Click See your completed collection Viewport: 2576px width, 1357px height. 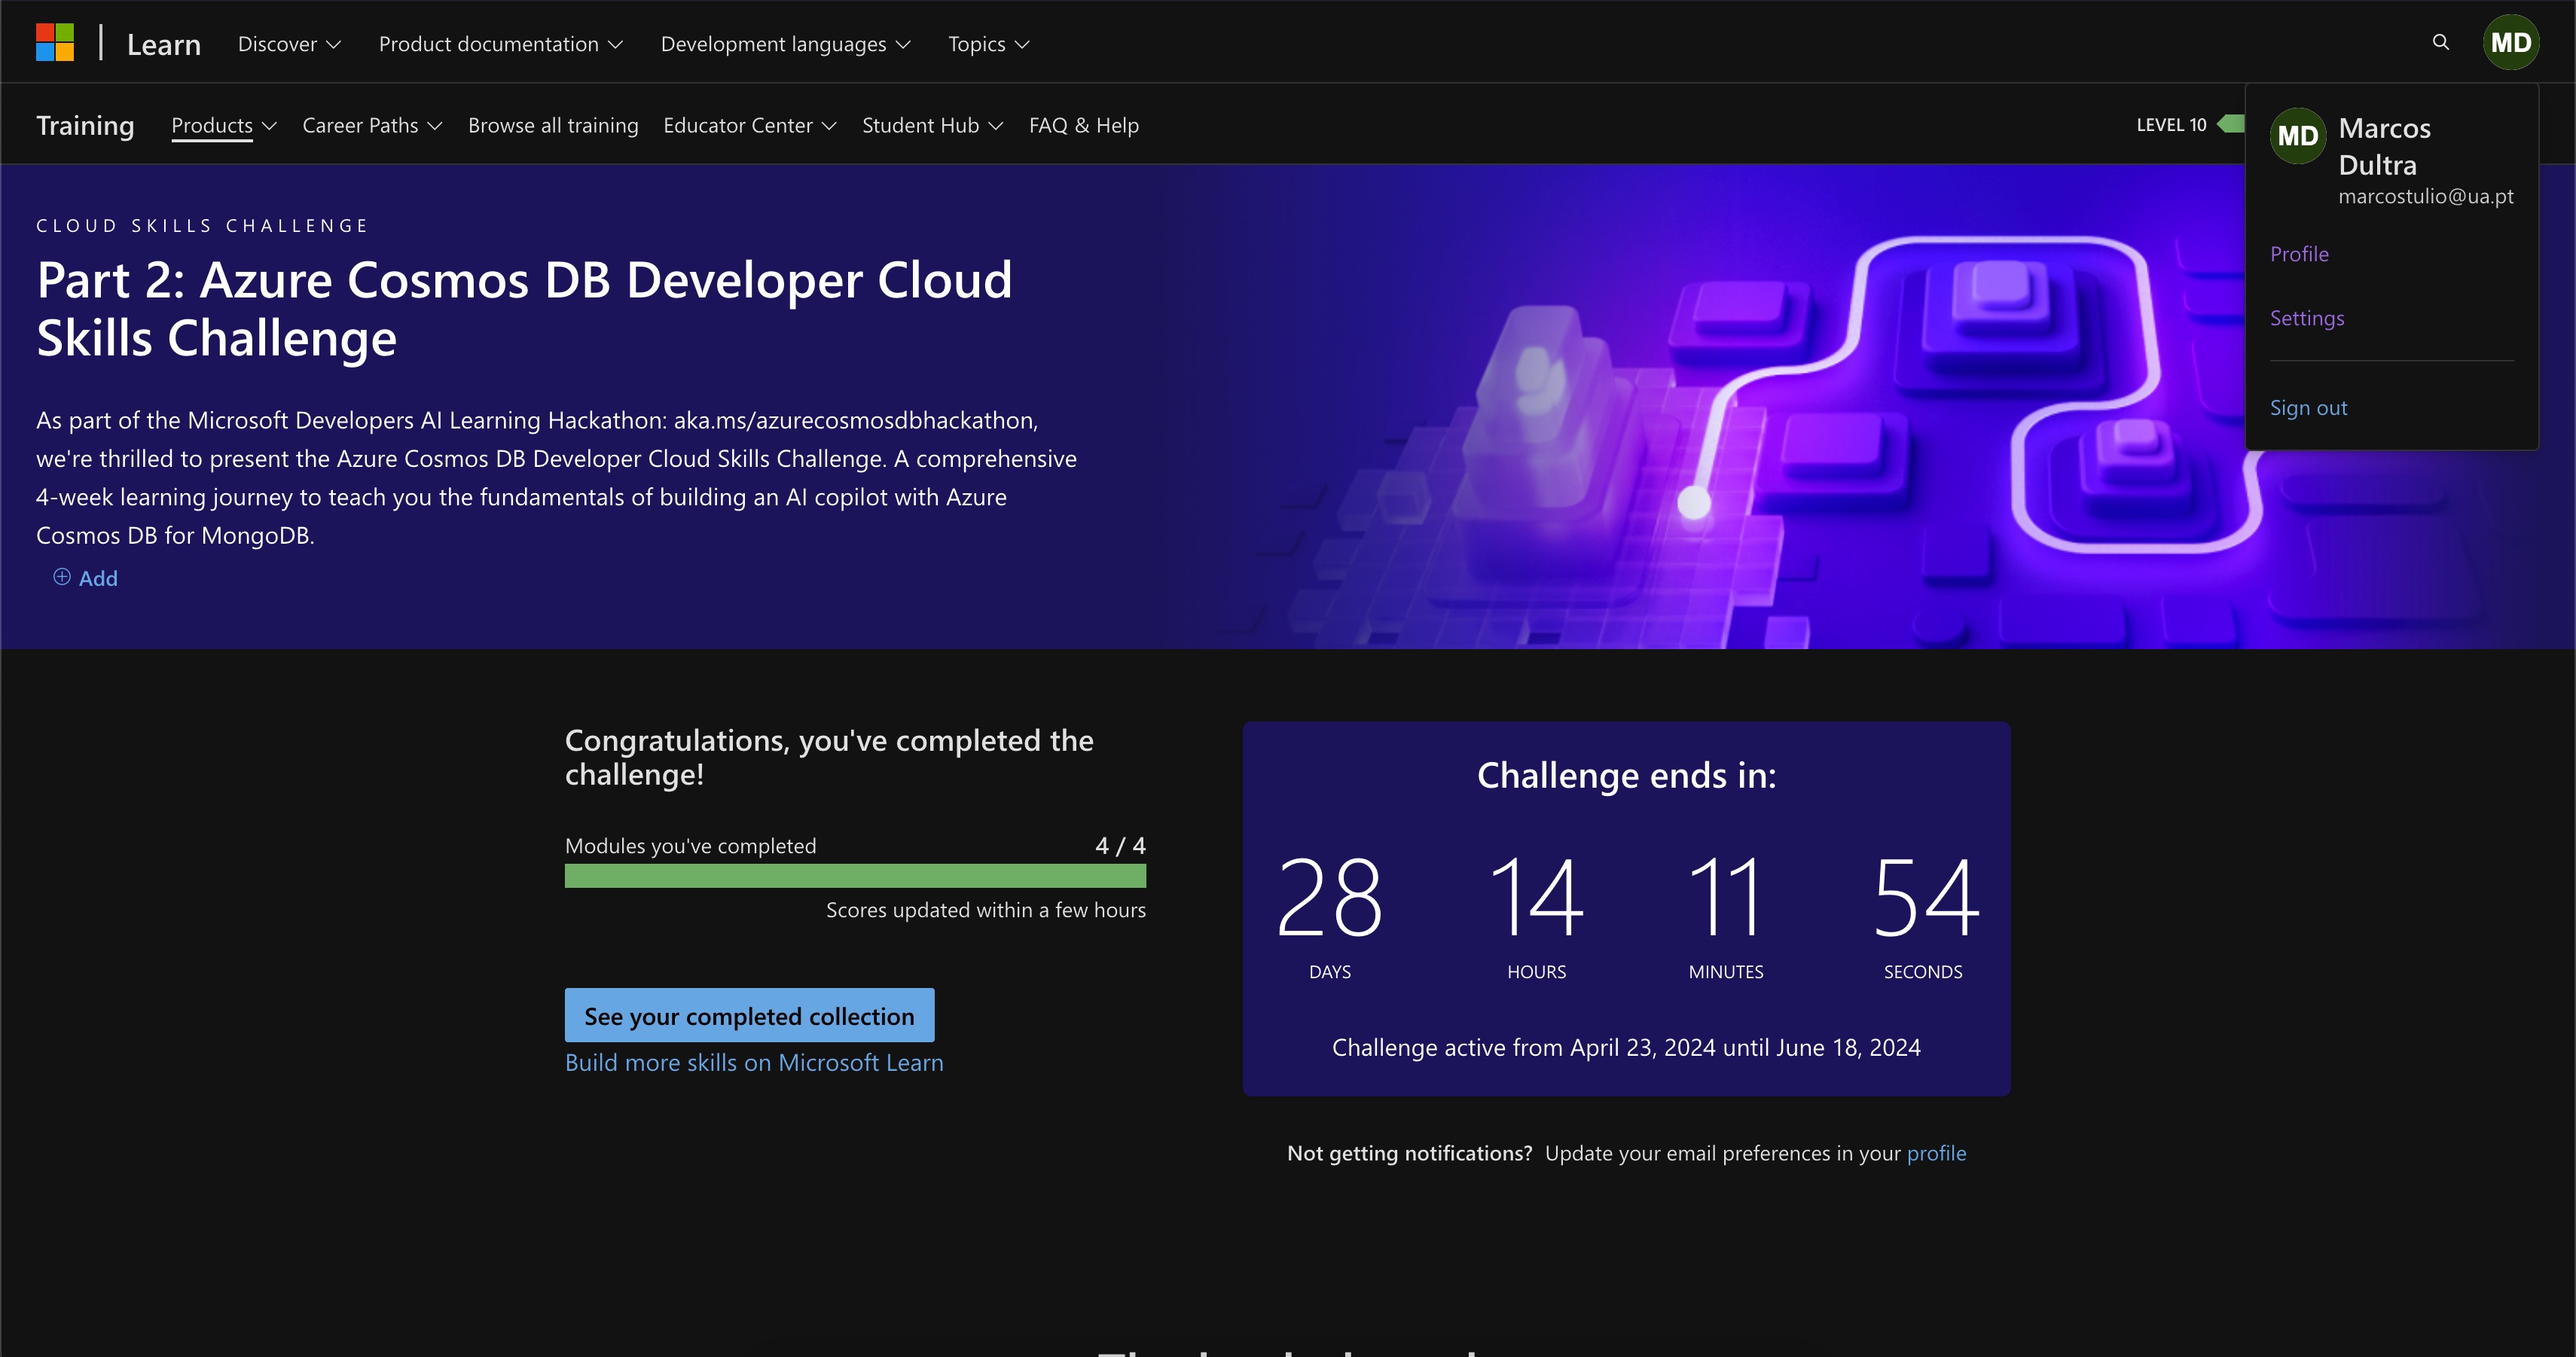click(748, 1015)
